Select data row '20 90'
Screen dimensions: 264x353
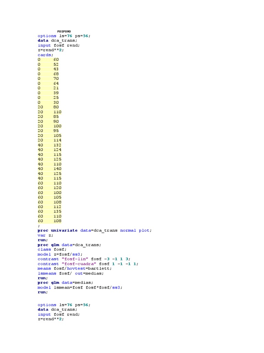(48, 121)
